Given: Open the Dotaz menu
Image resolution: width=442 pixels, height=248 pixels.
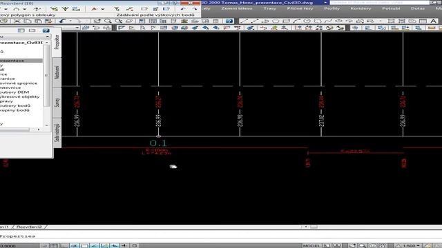Looking at the screenshot, I should [x=418, y=8].
